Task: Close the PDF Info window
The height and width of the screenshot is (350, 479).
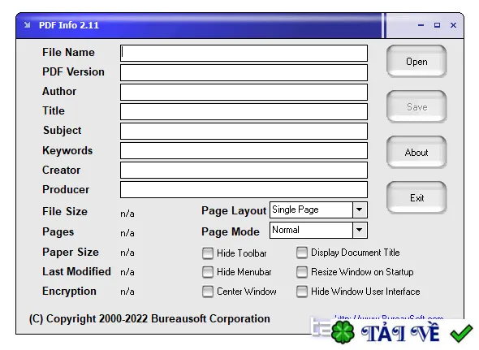Action: pos(453,25)
